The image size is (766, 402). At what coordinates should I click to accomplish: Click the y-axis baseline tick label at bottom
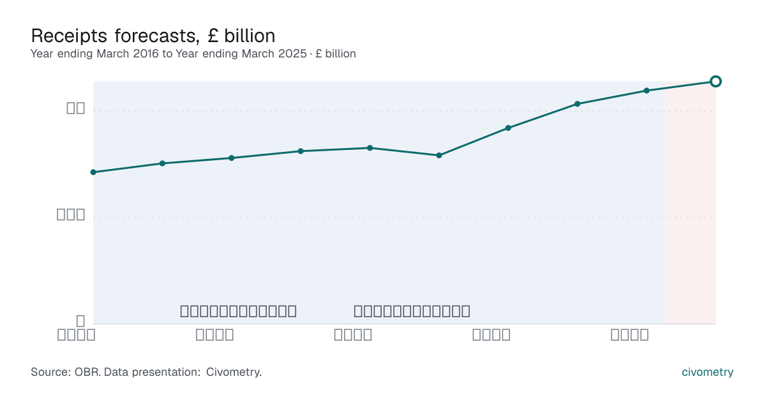(81, 320)
